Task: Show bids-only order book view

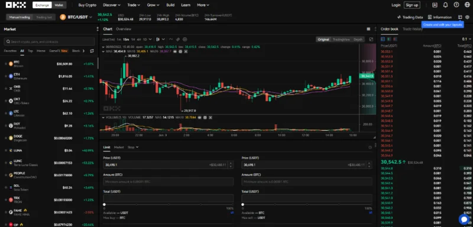Action: tap(389, 39)
